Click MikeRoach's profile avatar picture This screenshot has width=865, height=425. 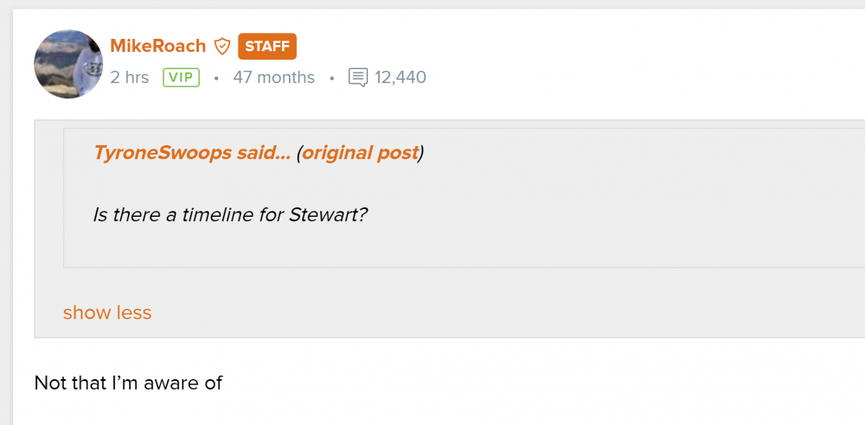(68, 64)
